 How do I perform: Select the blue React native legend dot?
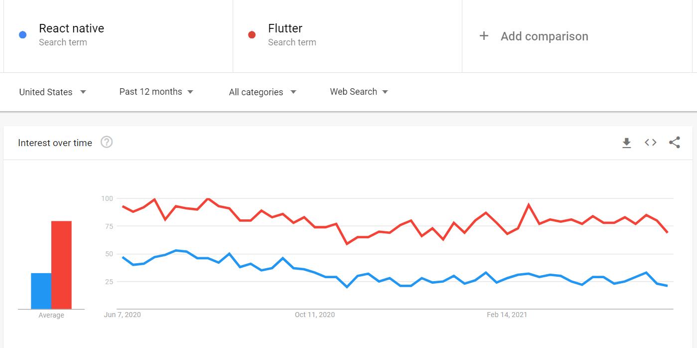click(x=22, y=34)
